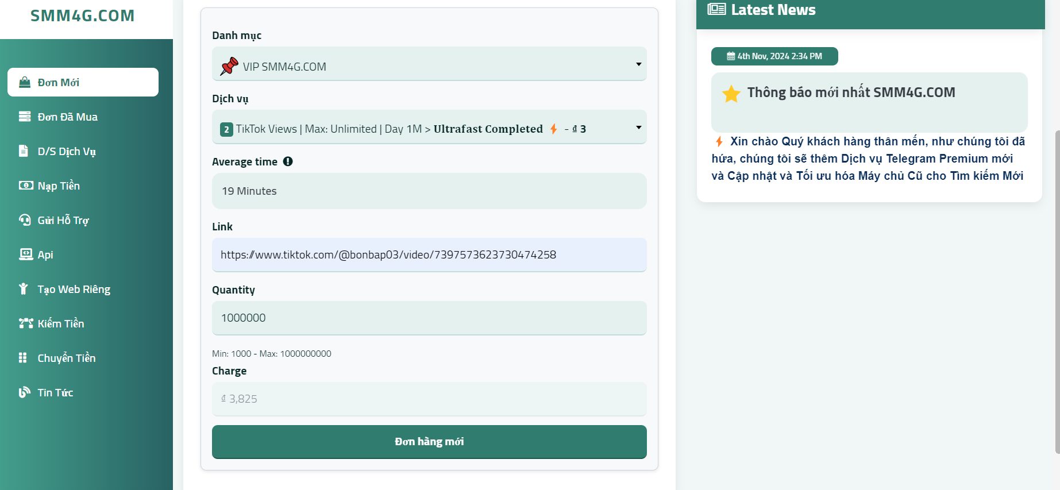This screenshot has height=490, width=1060.
Task: Click the blog icon beside Tin Tức
Action: pyautogui.click(x=25, y=392)
